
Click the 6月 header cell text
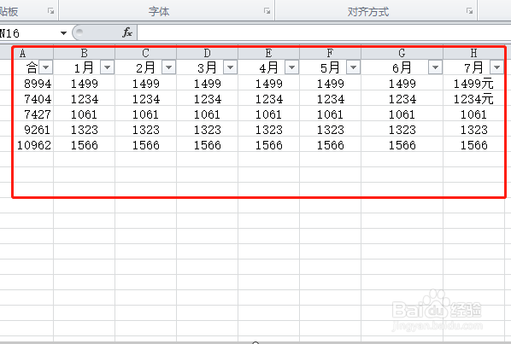[402, 67]
